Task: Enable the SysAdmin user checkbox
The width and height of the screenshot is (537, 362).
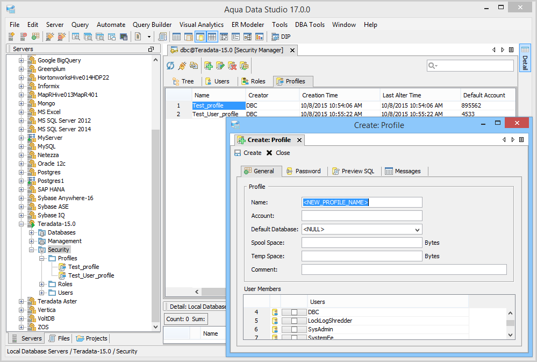Action: [294, 329]
